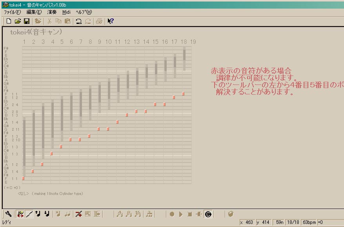Screen dimensions: 344x227
Task: Click the song title tokei4(音キャン)
Action: coord(36,32)
